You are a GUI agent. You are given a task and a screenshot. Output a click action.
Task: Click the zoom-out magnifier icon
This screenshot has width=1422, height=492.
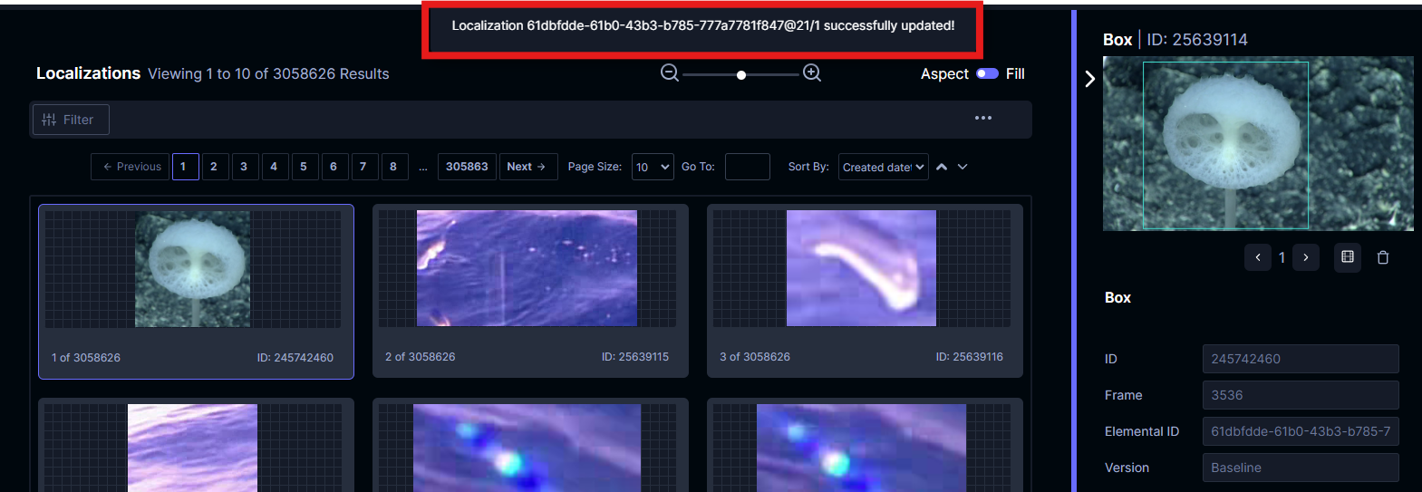670,73
